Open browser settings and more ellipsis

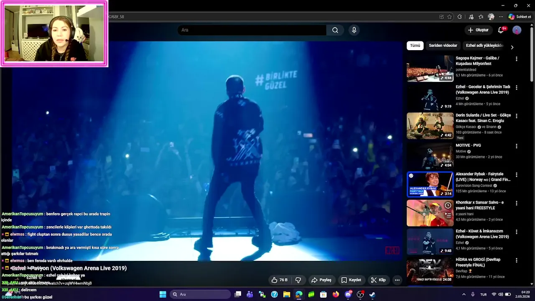(501, 17)
